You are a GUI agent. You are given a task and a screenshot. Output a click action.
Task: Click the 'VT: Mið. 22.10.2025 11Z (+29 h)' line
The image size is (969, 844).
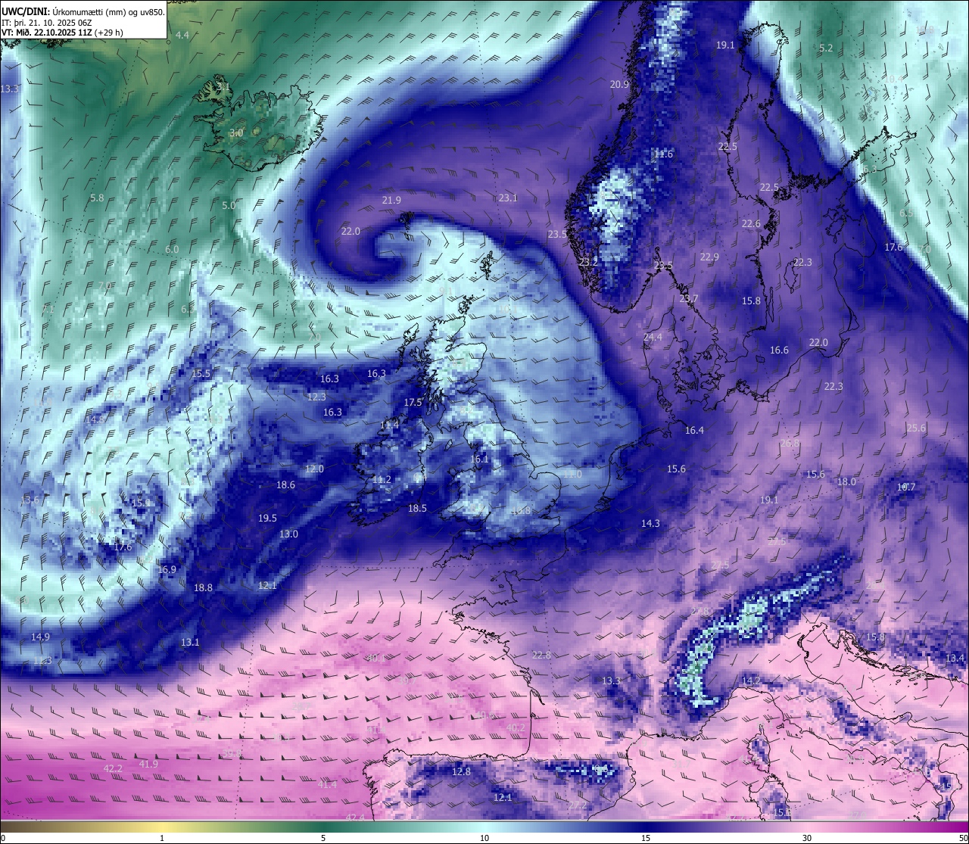click(62, 33)
